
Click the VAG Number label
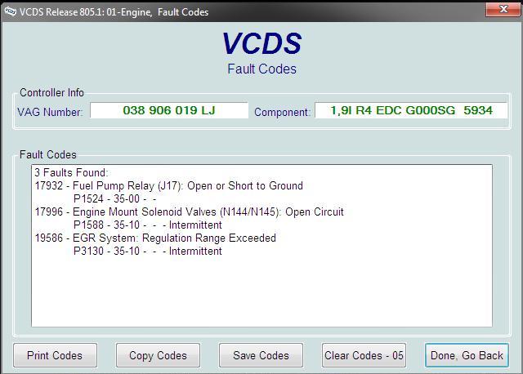(x=49, y=112)
